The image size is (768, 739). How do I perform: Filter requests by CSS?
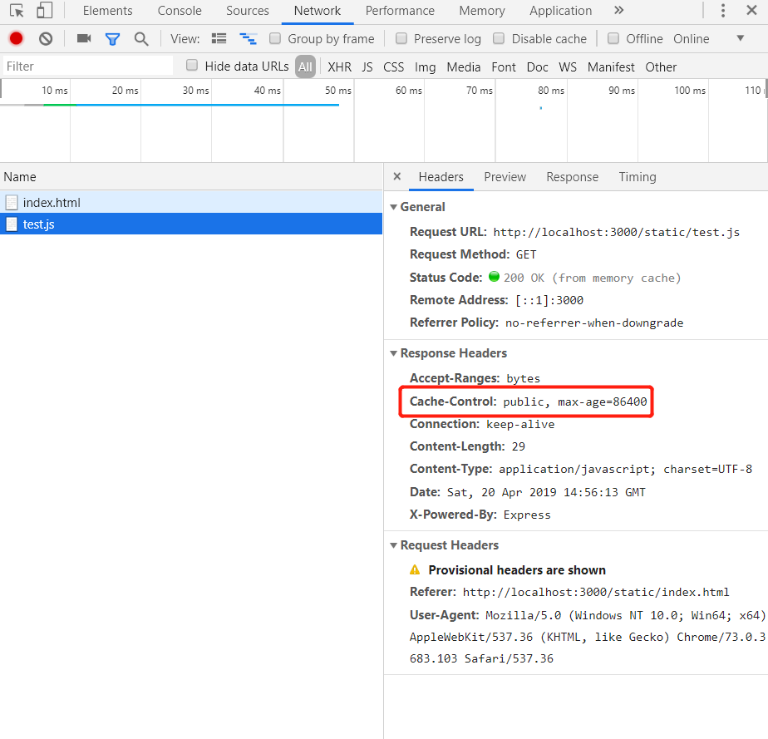(x=394, y=67)
